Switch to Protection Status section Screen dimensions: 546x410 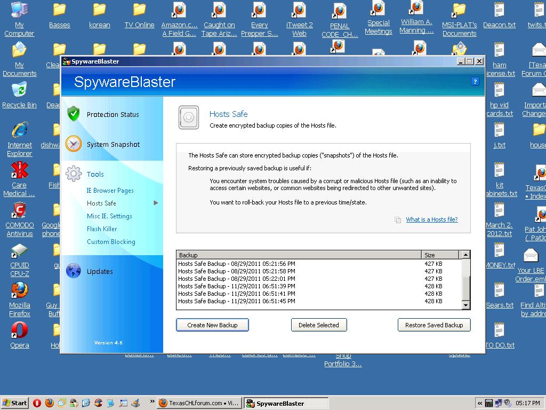pyautogui.click(x=113, y=114)
